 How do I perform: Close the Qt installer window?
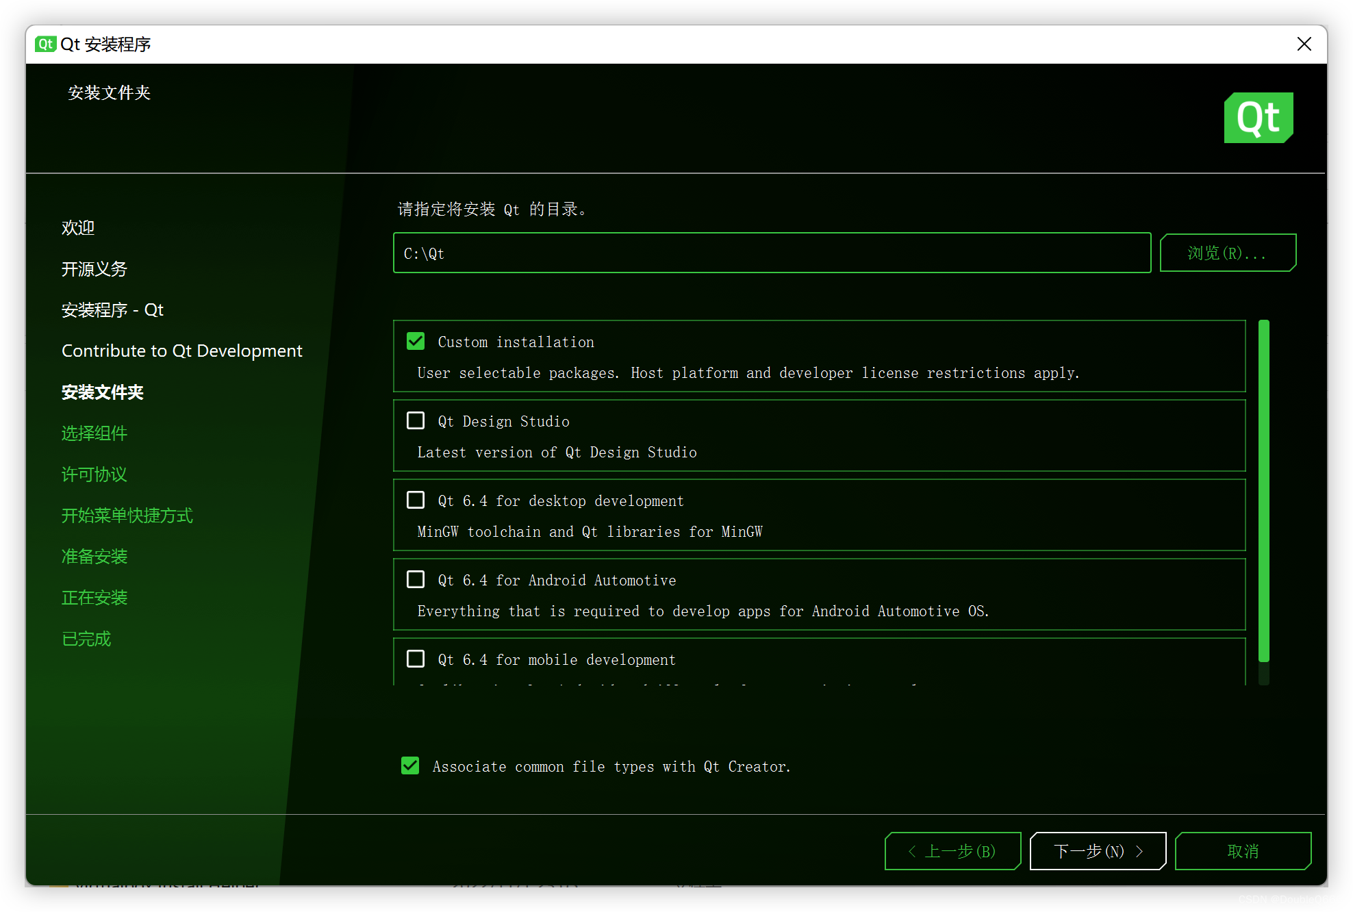pyautogui.click(x=1304, y=45)
